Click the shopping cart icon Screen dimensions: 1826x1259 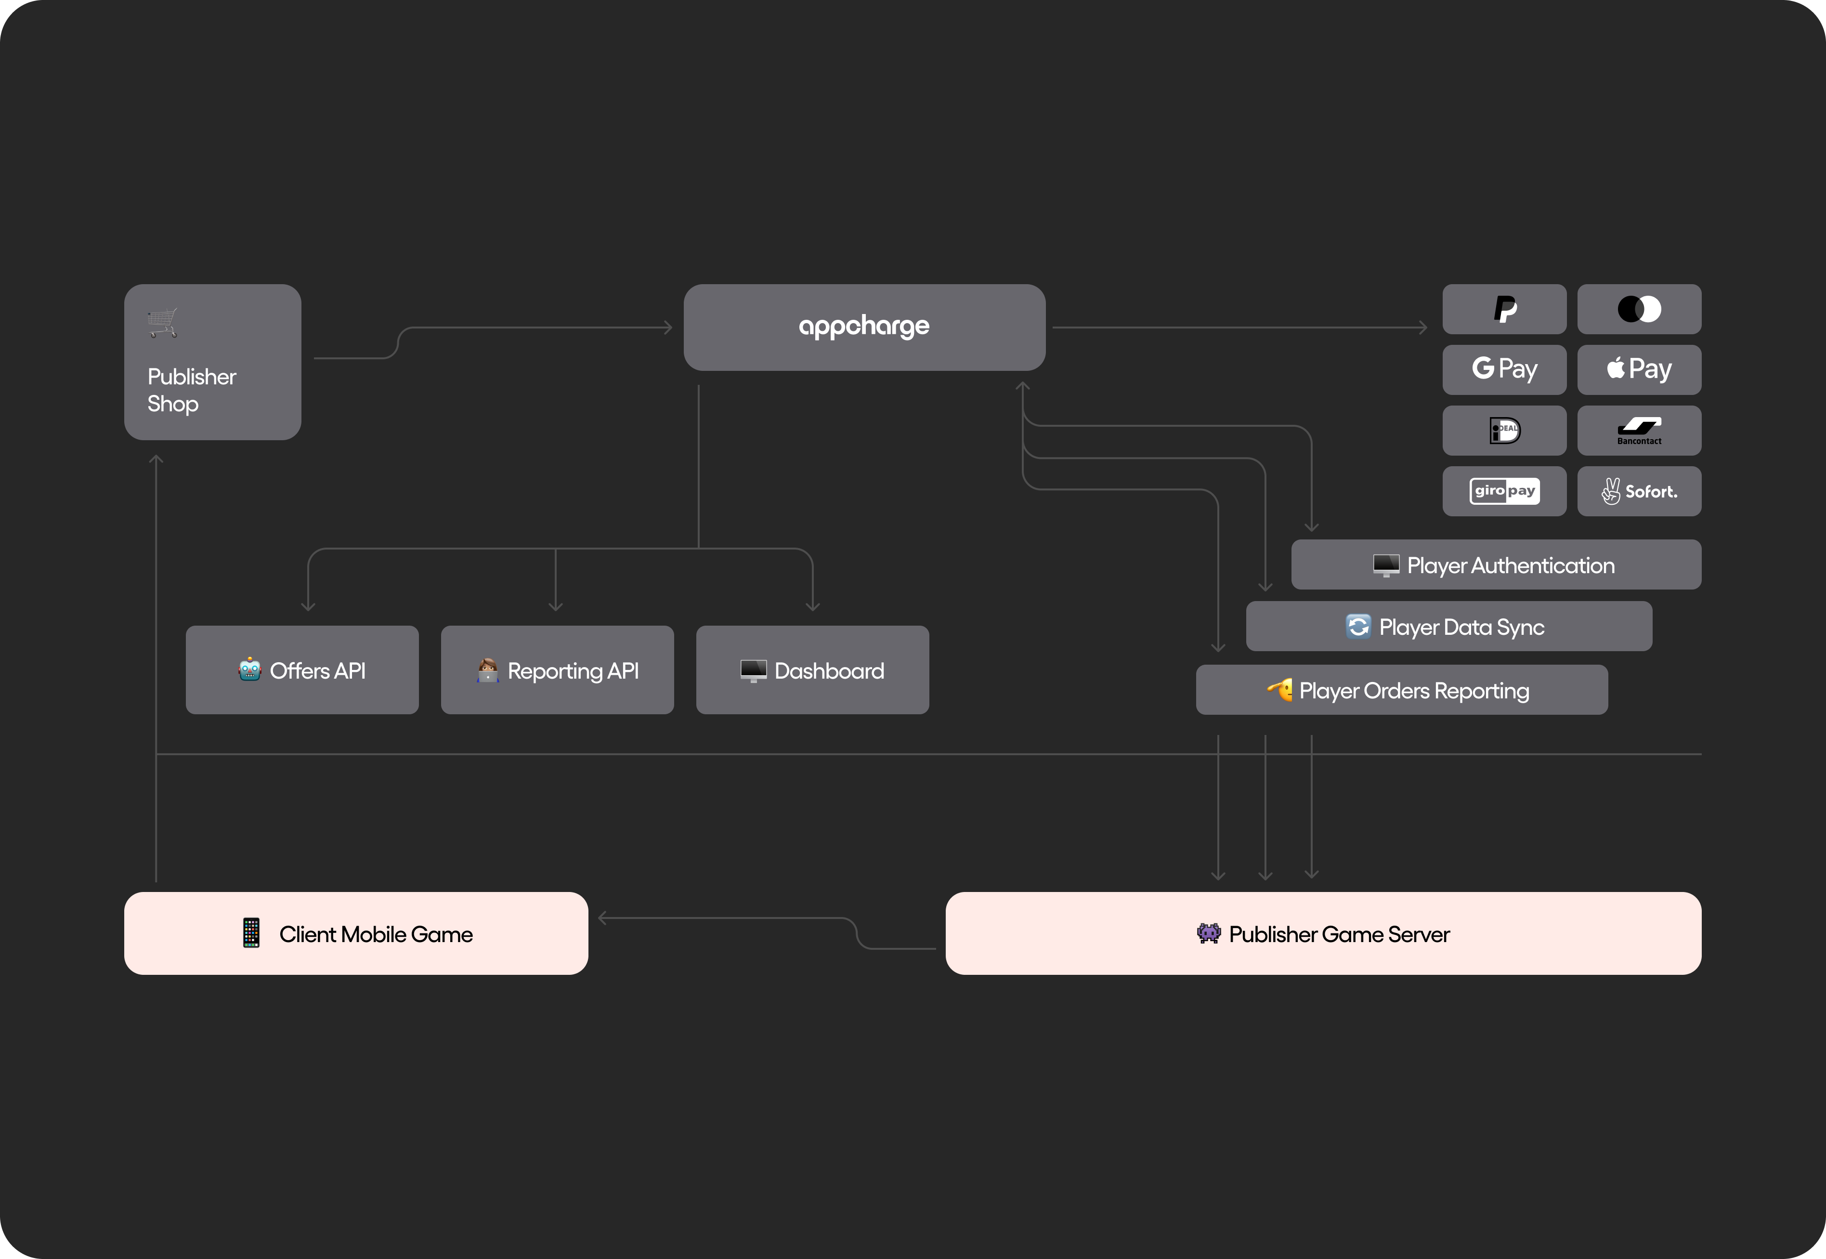(162, 323)
